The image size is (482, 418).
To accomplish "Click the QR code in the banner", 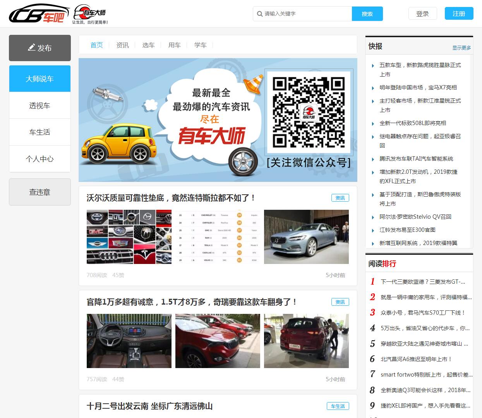I will (309, 112).
